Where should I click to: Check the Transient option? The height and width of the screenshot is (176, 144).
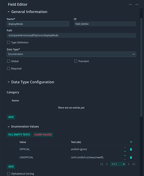point(76,61)
